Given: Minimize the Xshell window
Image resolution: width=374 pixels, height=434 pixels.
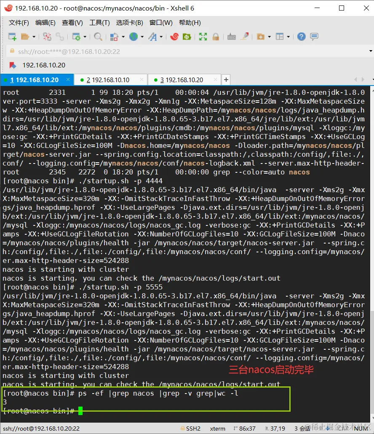Looking at the screenshot, I should pos(317,8).
